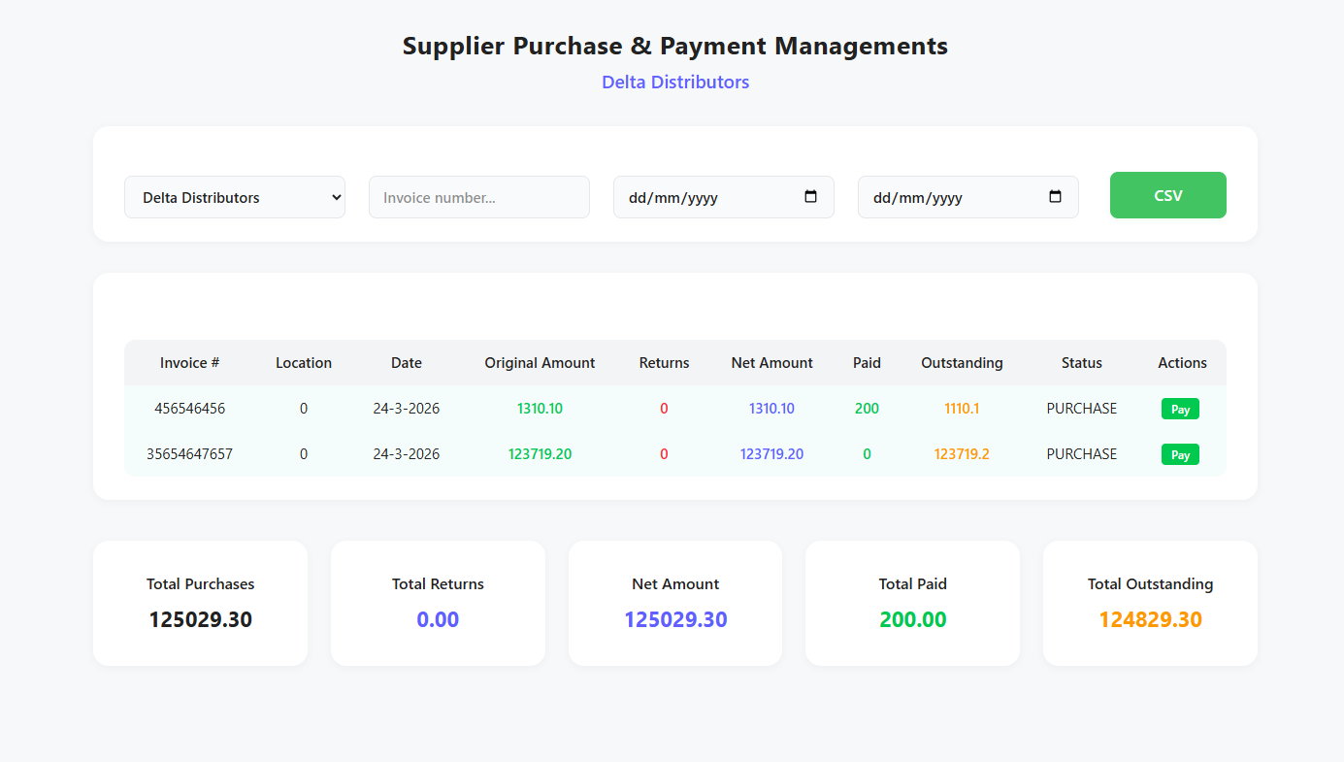
Task: Click original amount 1310.10 in green
Action: [540, 409]
